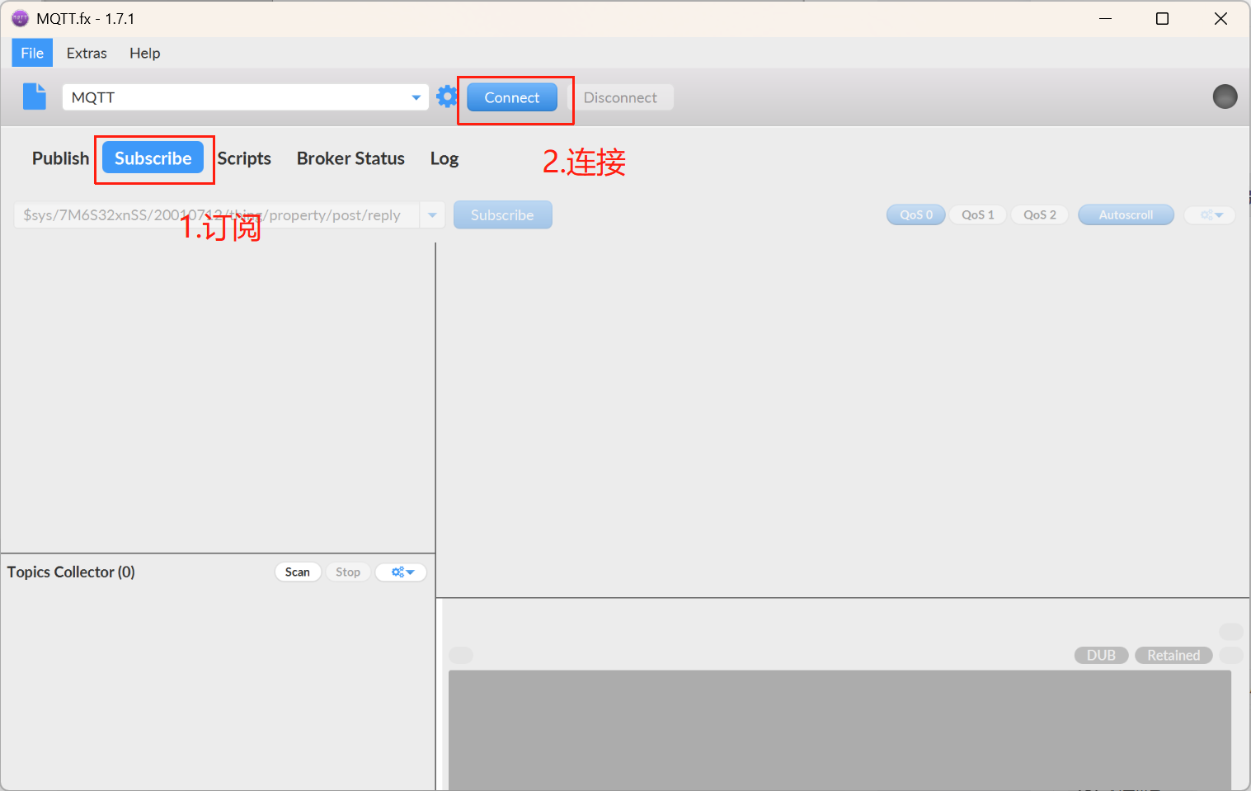Minimize the MQTT.fx window

[1105, 18]
